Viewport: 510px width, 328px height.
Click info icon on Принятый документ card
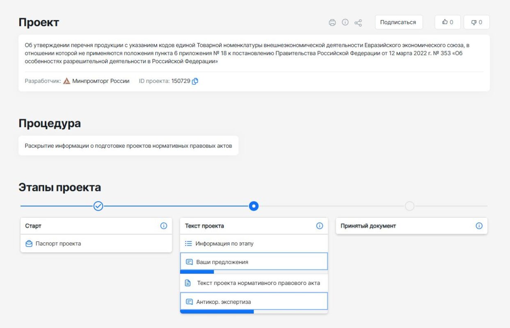pyautogui.click(x=479, y=226)
